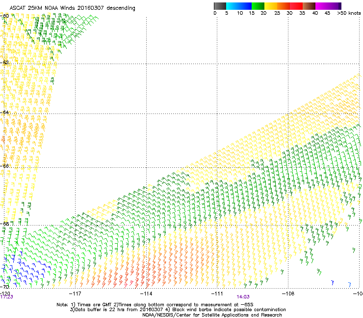Click the -114 longitude axis label

pos(146,294)
